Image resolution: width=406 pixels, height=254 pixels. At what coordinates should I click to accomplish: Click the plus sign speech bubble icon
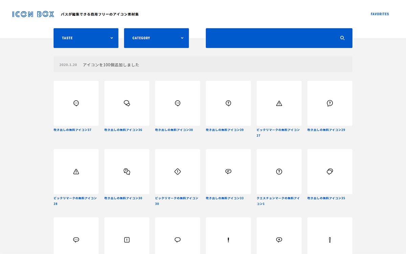point(279,240)
